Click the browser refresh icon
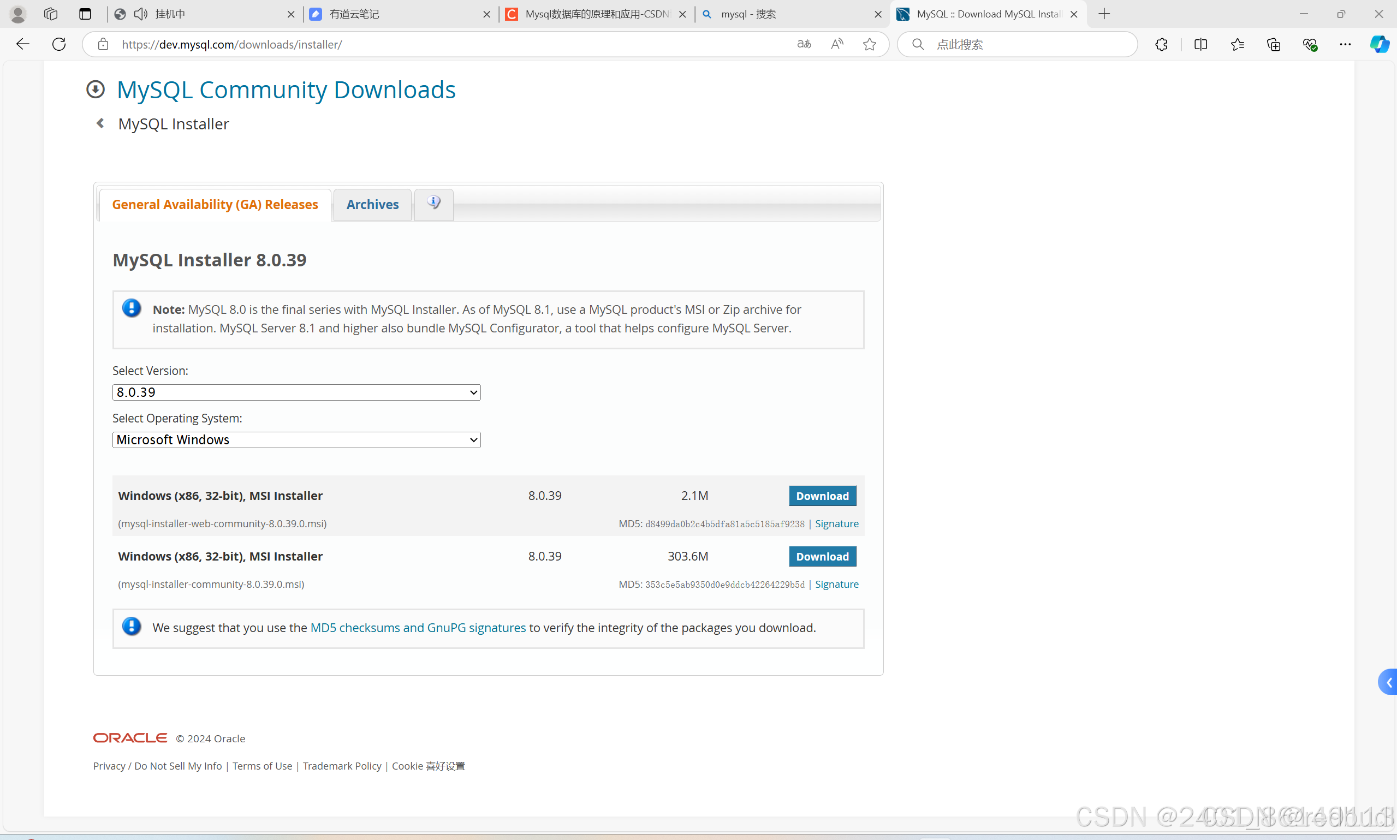Viewport: 1397px width, 840px height. click(x=59, y=44)
